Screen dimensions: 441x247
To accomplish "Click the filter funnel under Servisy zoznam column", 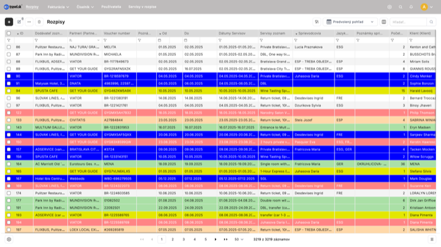I will (x=261, y=40).
